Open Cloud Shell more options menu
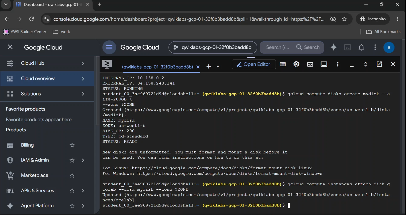Screen dimensions: 406x215 pyautogui.click(x=338, y=64)
